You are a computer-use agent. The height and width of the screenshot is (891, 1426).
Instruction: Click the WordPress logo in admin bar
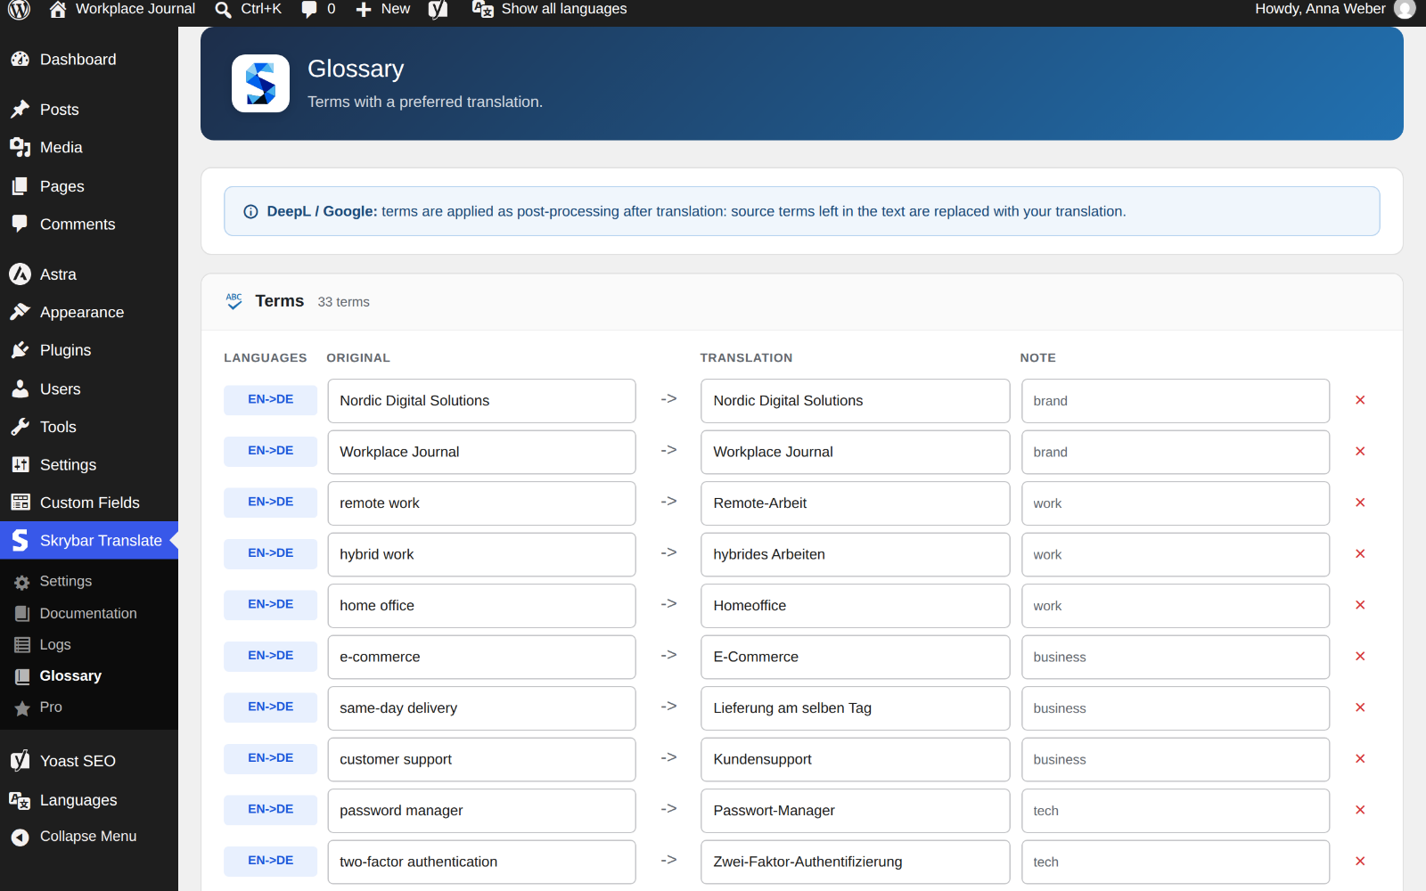(19, 9)
